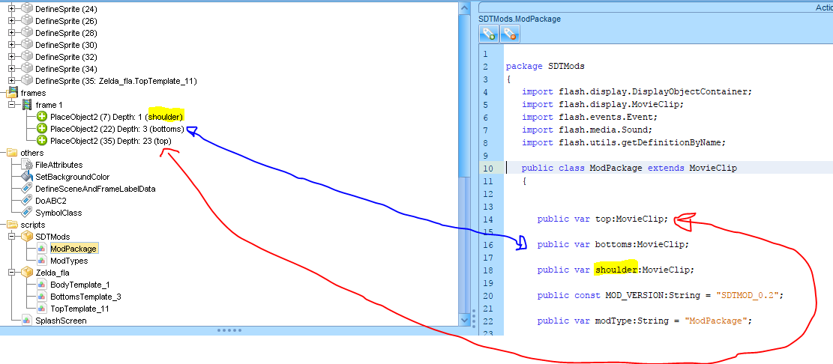
Task: Click the SetBackgroundColor paint bucket icon
Action: pyautogui.click(x=27, y=177)
